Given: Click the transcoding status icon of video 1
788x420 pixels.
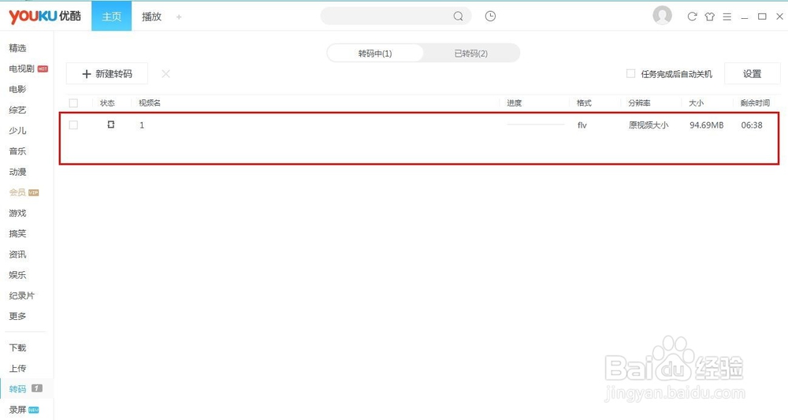Looking at the screenshot, I should (111, 125).
